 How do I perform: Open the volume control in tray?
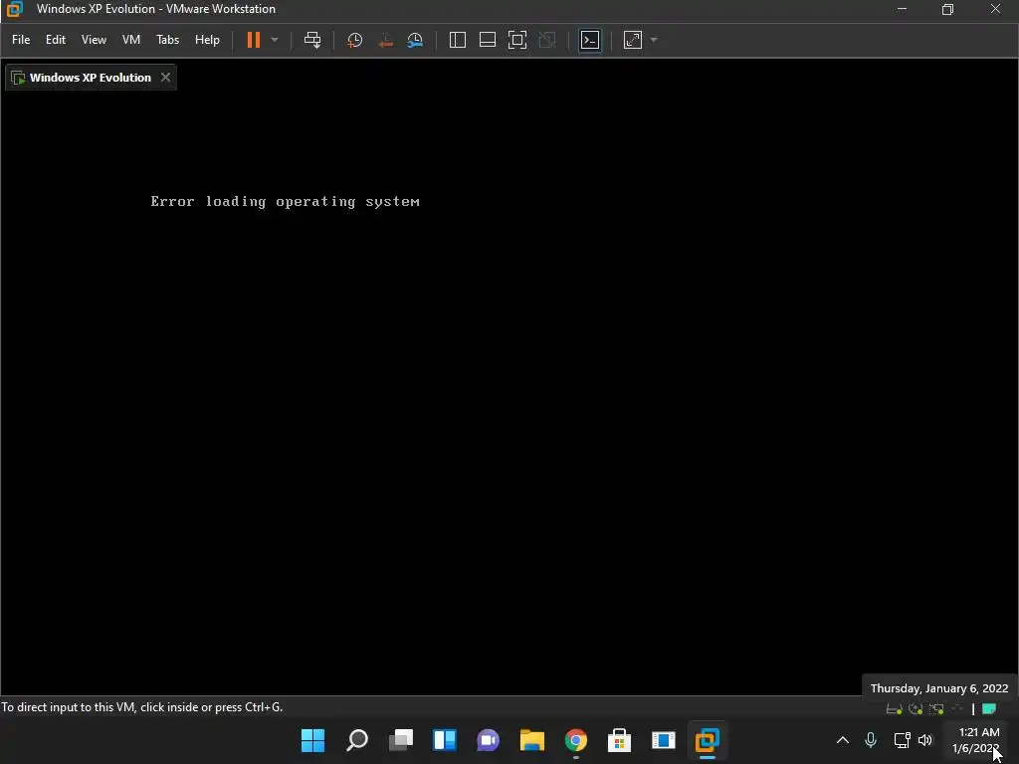[925, 740]
